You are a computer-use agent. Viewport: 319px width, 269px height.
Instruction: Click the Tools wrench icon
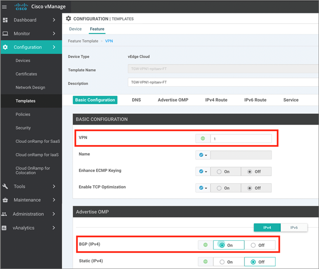pos(5,186)
